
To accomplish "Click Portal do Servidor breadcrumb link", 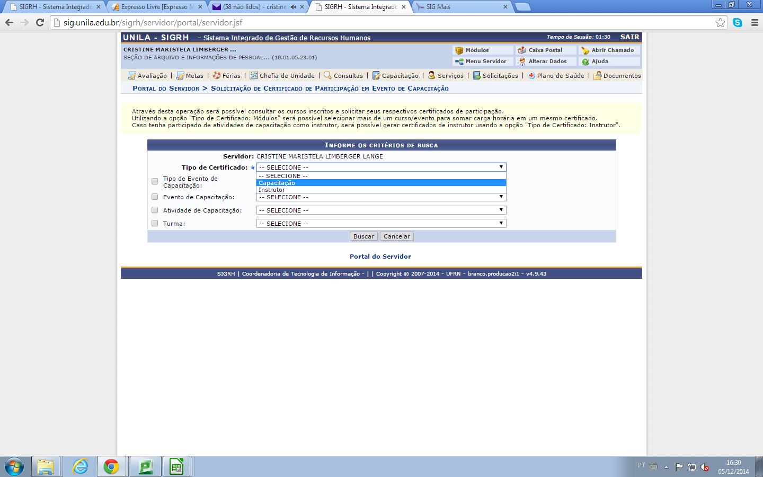I will click(x=166, y=89).
